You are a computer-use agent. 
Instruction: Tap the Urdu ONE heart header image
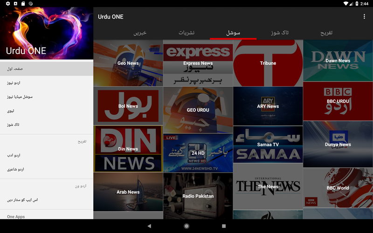click(x=47, y=33)
